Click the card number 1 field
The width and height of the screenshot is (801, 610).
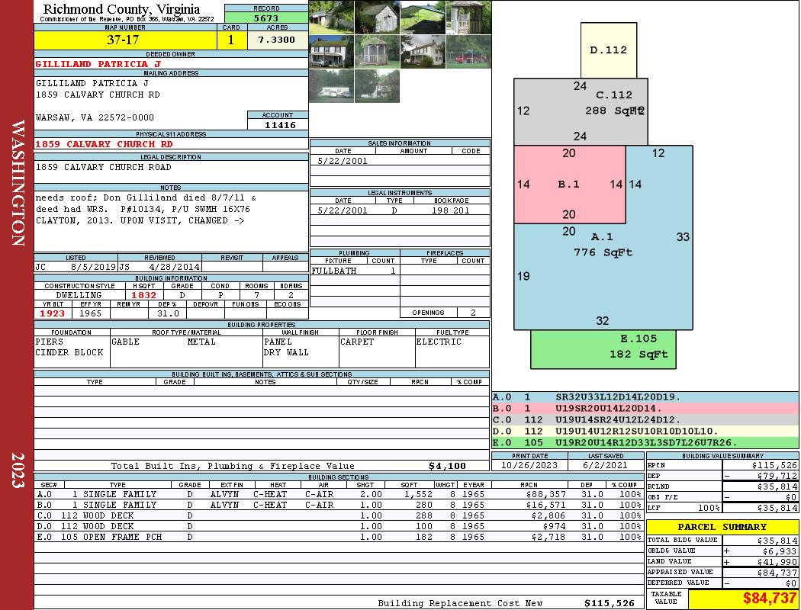pos(231,40)
